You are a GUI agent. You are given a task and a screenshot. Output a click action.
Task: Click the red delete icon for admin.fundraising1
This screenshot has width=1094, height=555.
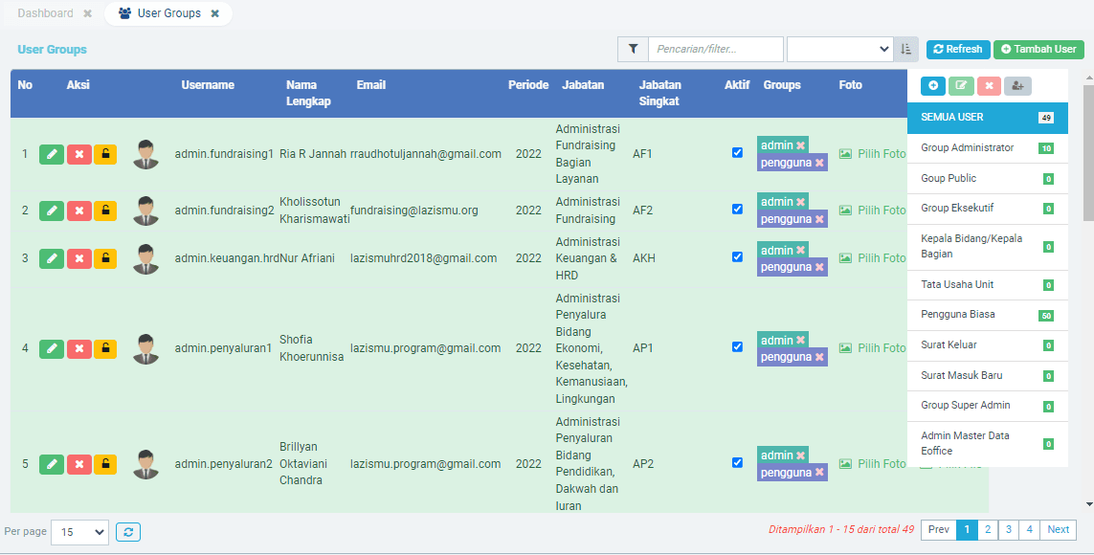click(x=78, y=154)
